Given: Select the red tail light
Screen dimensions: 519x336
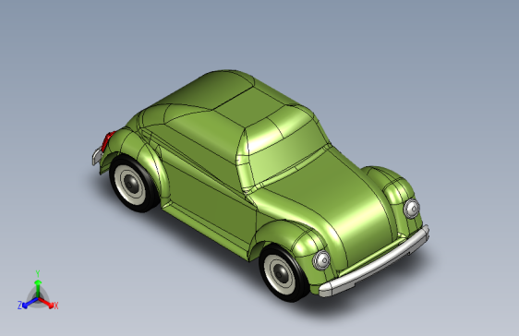Looking at the screenshot, I should pos(107,141).
